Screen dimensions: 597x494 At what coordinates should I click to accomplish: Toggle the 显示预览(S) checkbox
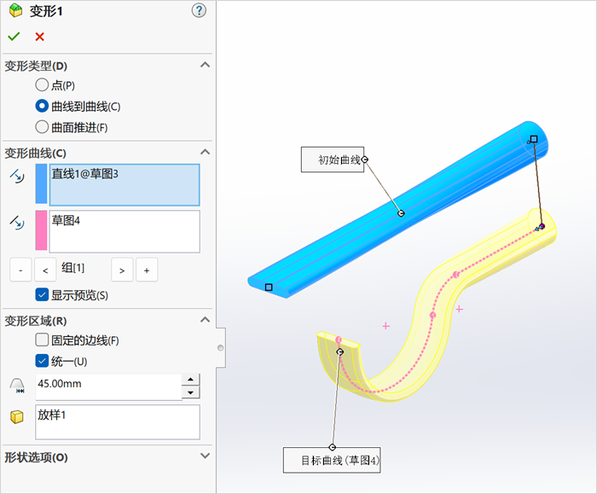[x=42, y=295]
